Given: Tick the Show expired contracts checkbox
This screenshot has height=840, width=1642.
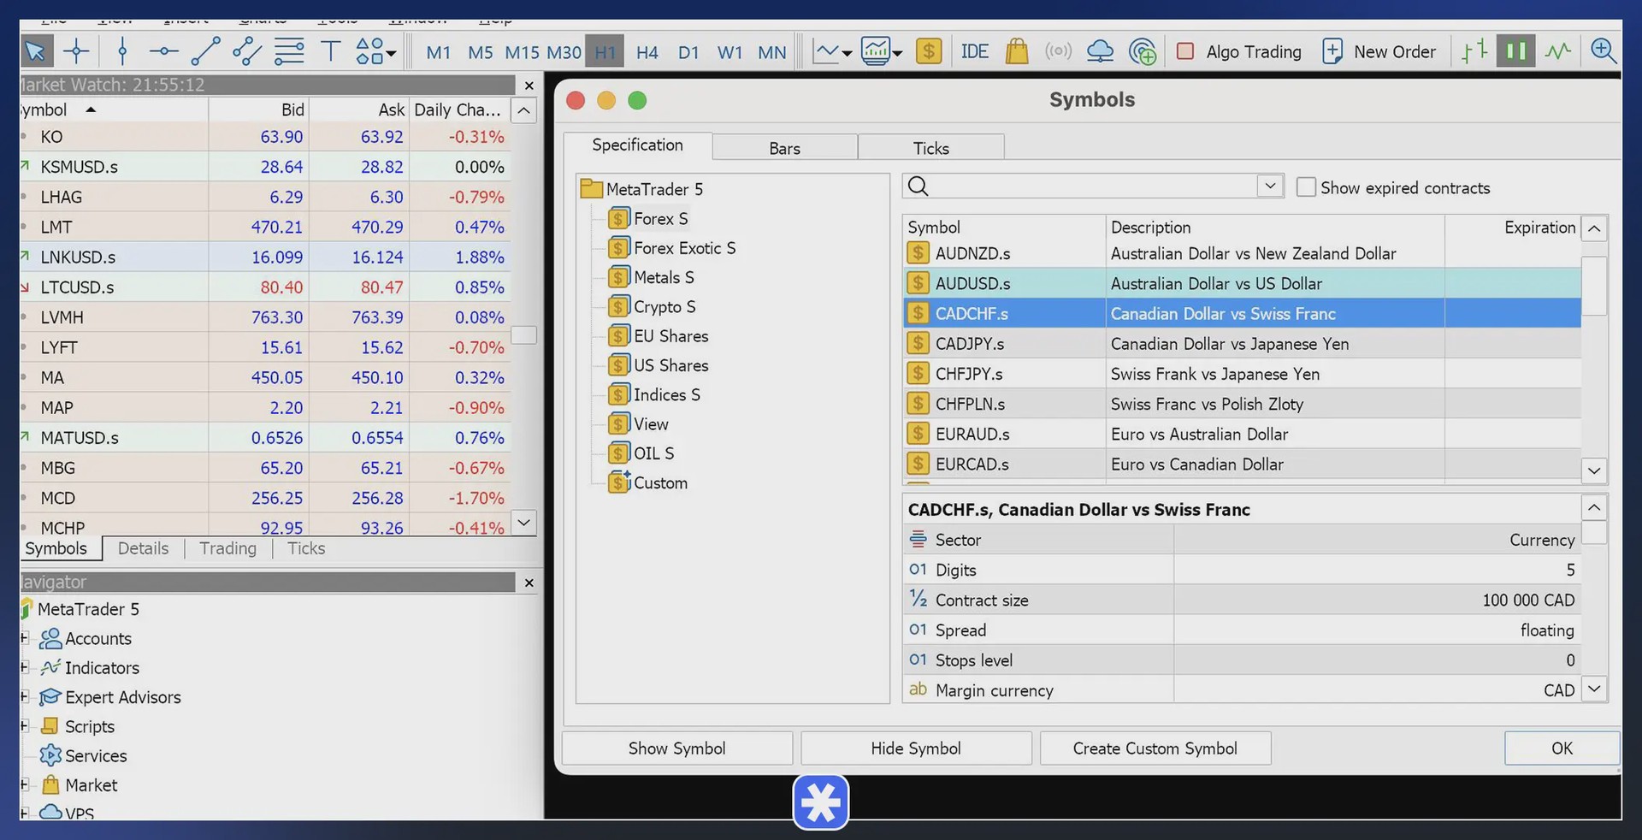Looking at the screenshot, I should [x=1306, y=187].
